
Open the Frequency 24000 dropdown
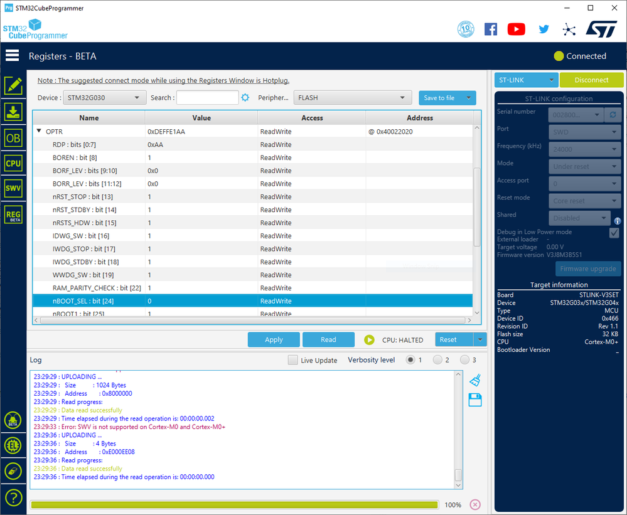584,149
